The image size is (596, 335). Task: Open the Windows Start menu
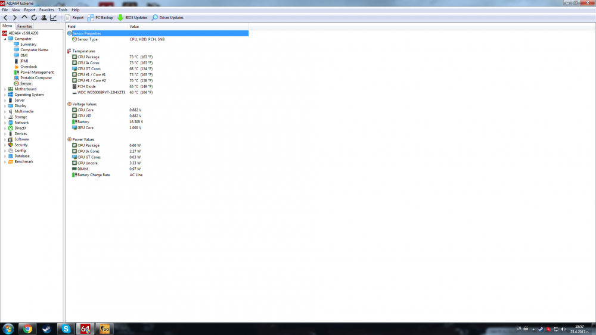coord(8,329)
